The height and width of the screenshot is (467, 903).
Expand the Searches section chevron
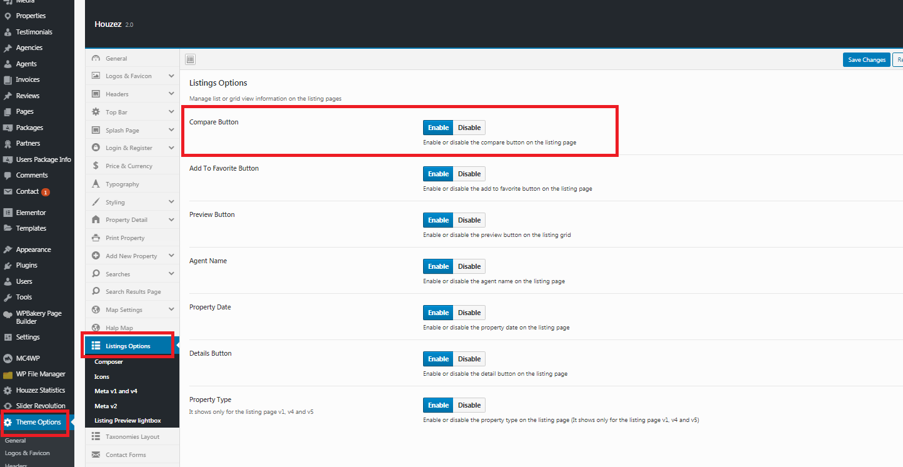(x=171, y=274)
